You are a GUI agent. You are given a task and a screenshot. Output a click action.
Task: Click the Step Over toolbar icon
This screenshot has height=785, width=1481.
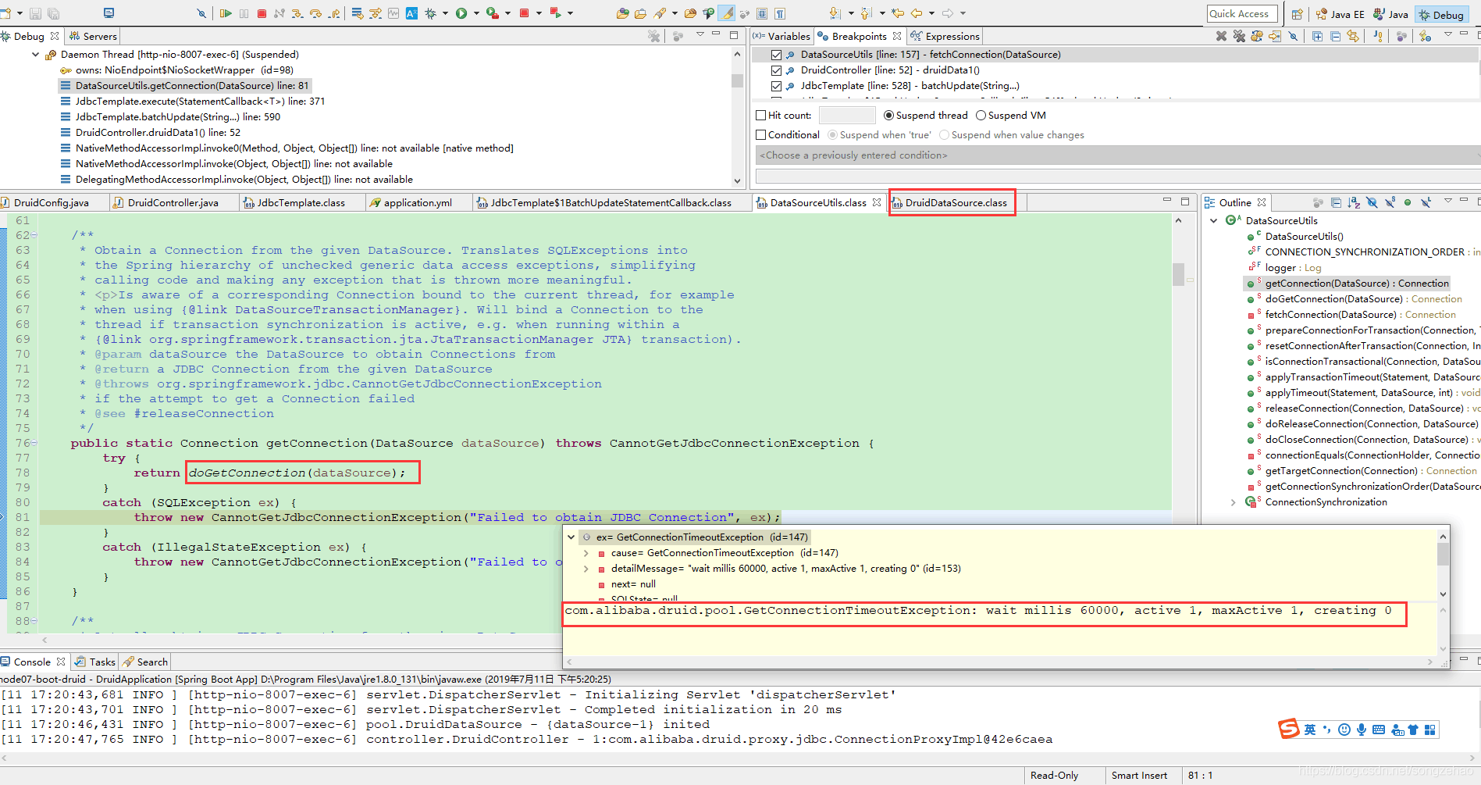click(315, 13)
